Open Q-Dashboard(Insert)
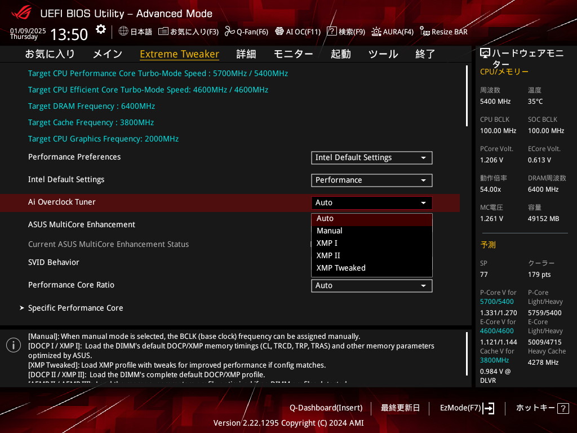 tap(326, 408)
